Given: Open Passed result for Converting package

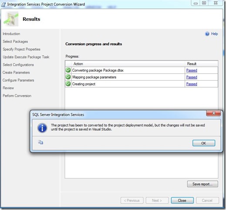Looking at the screenshot, I should [192, 70].
